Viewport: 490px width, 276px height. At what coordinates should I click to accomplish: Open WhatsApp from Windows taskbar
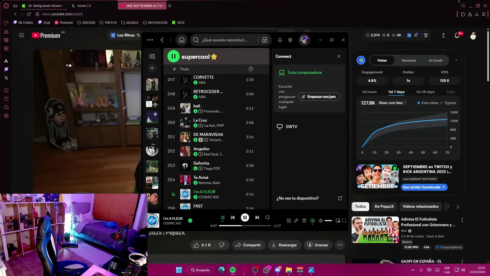(x=266, y=270)
